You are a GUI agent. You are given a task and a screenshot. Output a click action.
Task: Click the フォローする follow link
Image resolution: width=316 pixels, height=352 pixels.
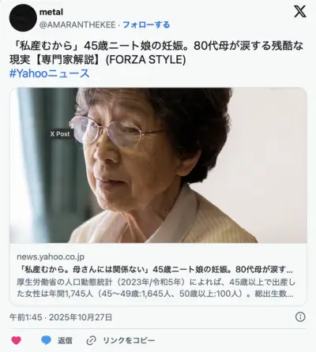pyautogui.click(x=146, y=24)
